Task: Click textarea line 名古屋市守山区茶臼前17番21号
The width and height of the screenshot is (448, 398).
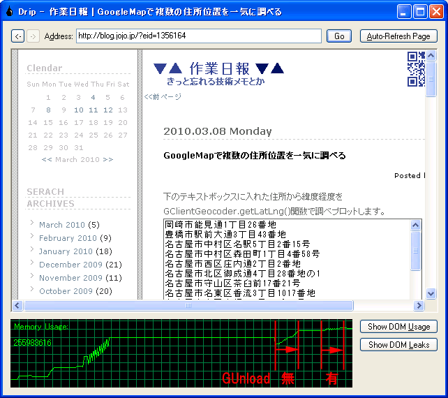Action: point(232,283)
